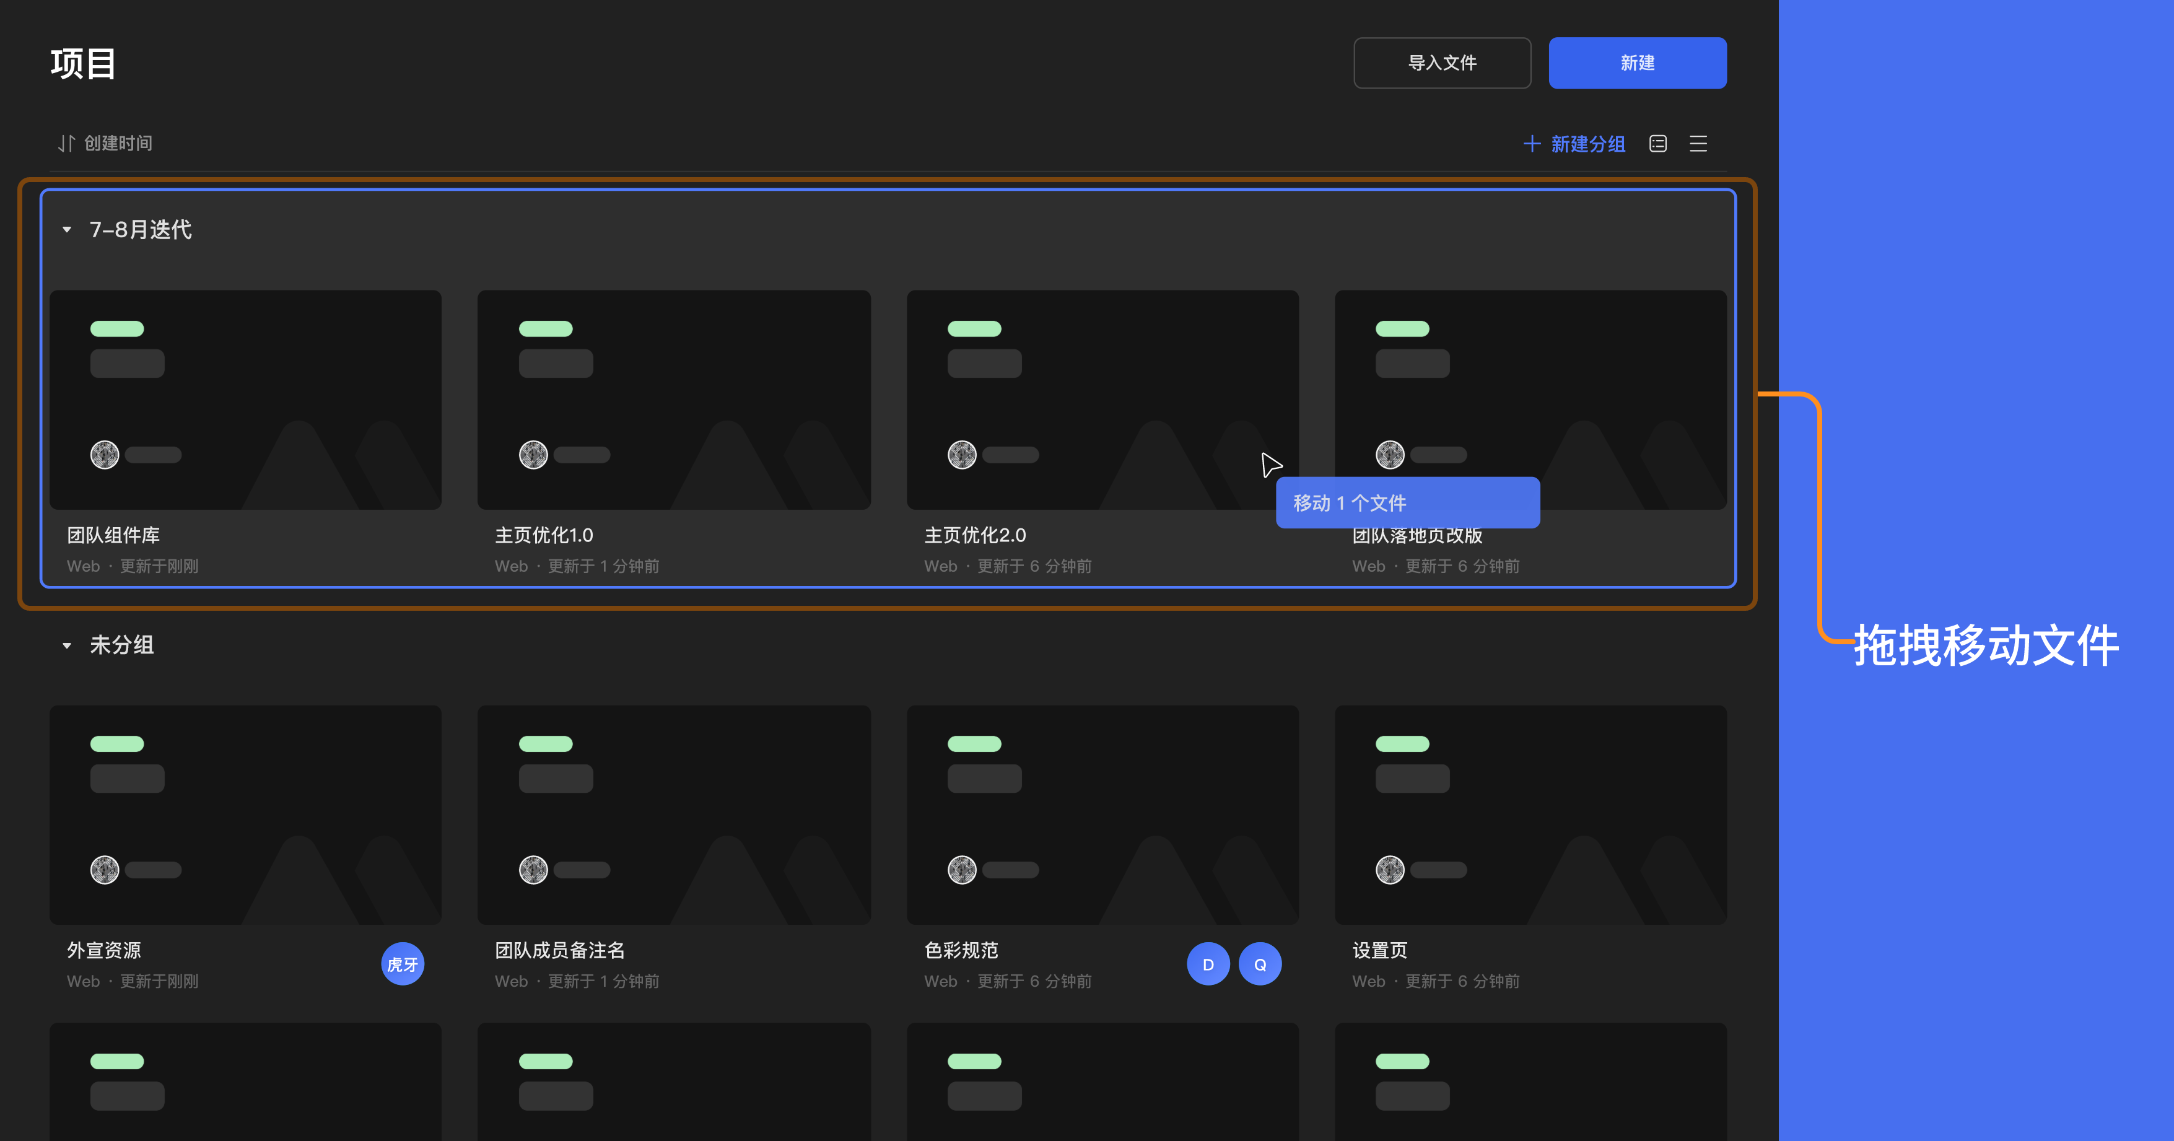
Task: Select the 色彩规范 file name
Action: [961, 950]
